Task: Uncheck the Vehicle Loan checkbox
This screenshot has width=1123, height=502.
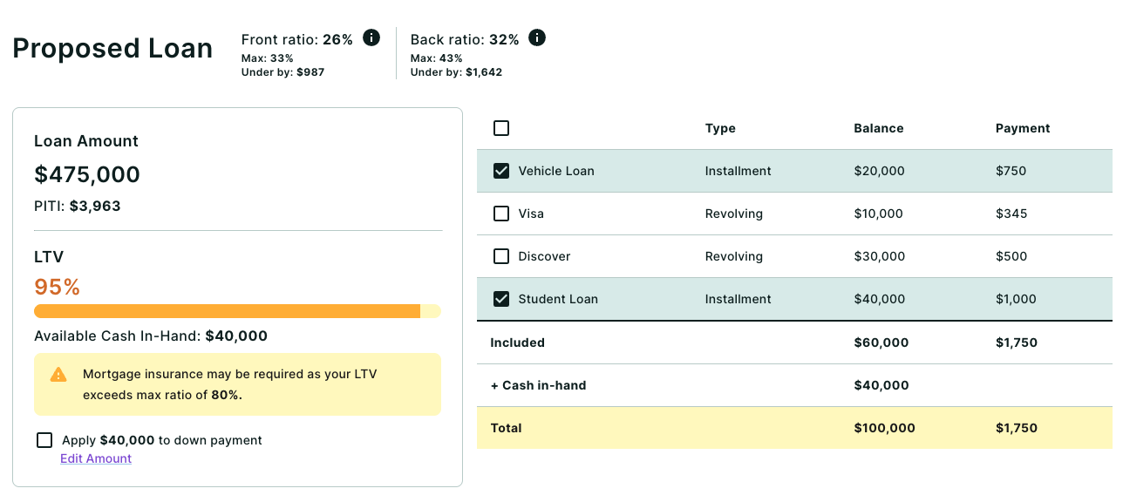Action: click(501, 171)
